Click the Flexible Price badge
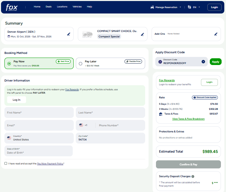Image resolution: width=226 pixels, height=192 pixels. pyautogui.click(x=133, y=61)
